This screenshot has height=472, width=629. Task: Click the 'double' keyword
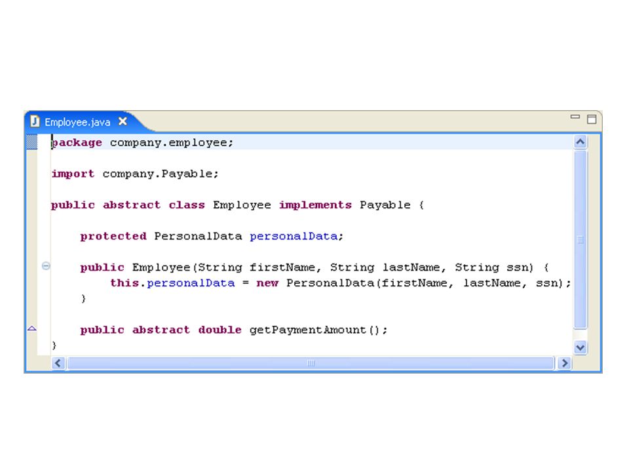220,330
